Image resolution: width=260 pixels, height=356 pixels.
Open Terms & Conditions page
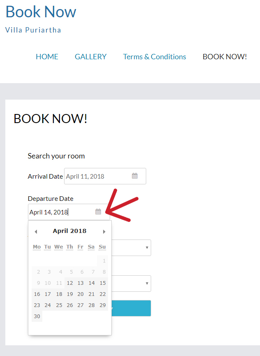tap(154, 57)
